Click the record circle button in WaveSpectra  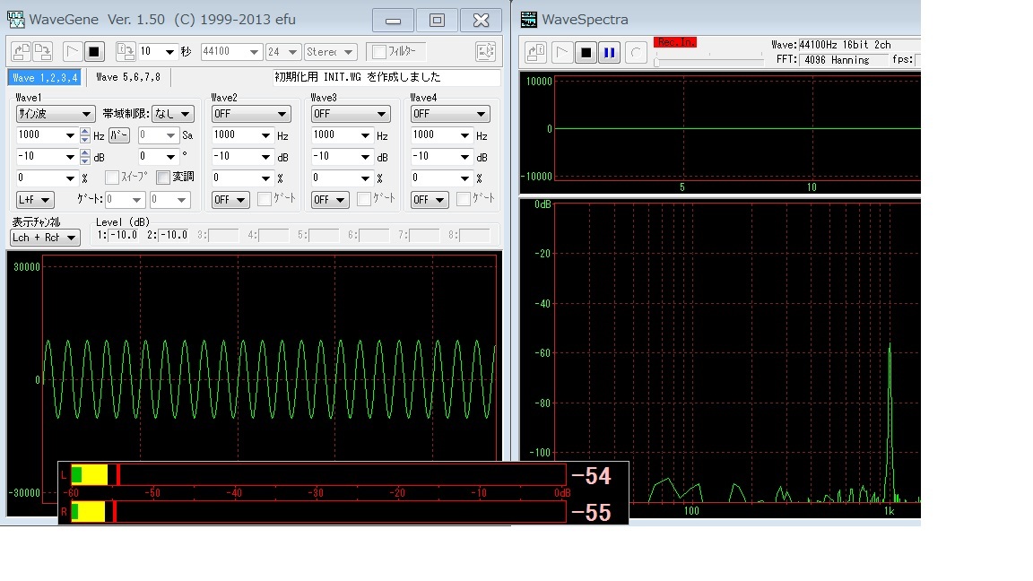point(636,53)
